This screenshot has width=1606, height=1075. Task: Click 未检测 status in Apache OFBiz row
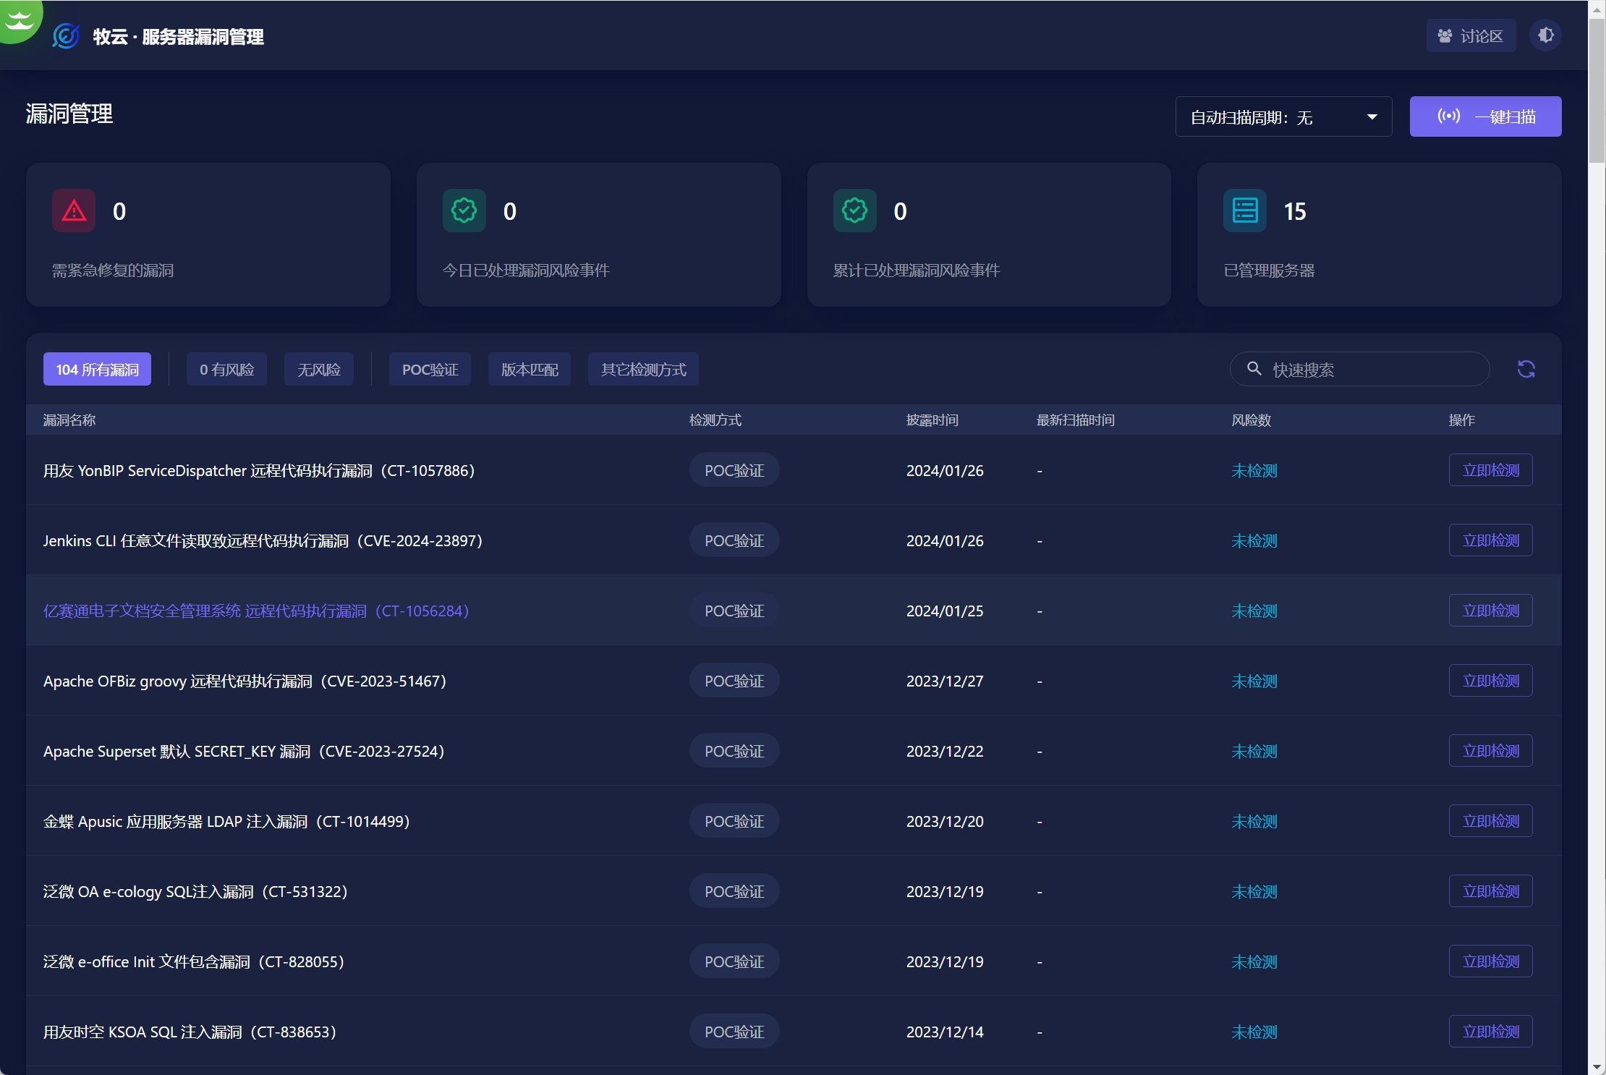click(x=1254, y=681)
